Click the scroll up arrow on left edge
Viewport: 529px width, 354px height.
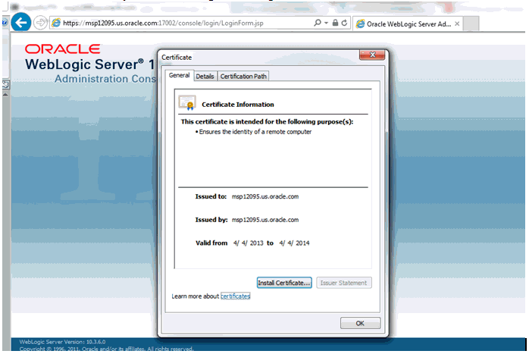coord(5,95)
